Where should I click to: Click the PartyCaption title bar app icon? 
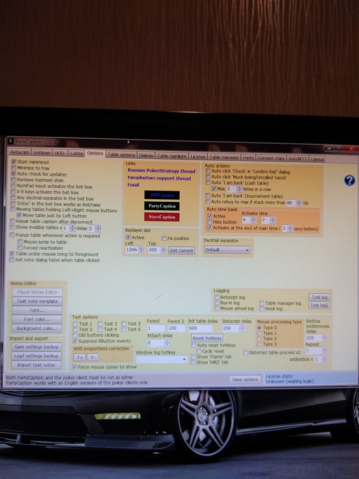tap(11, 142)
